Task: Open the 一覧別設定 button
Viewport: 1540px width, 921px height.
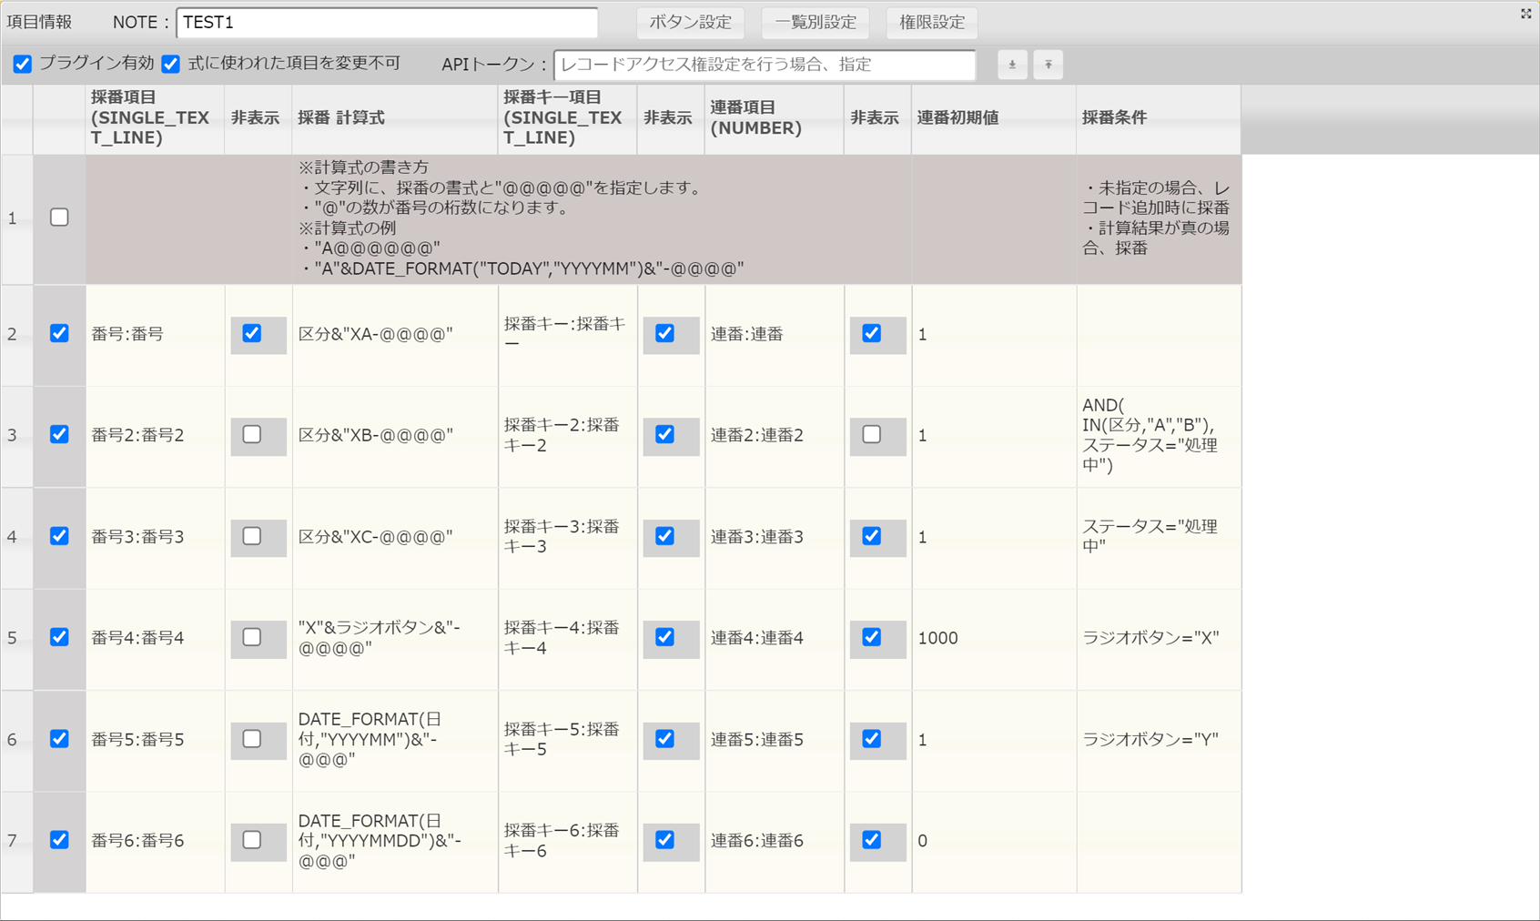Action: [x=816, y=23]
